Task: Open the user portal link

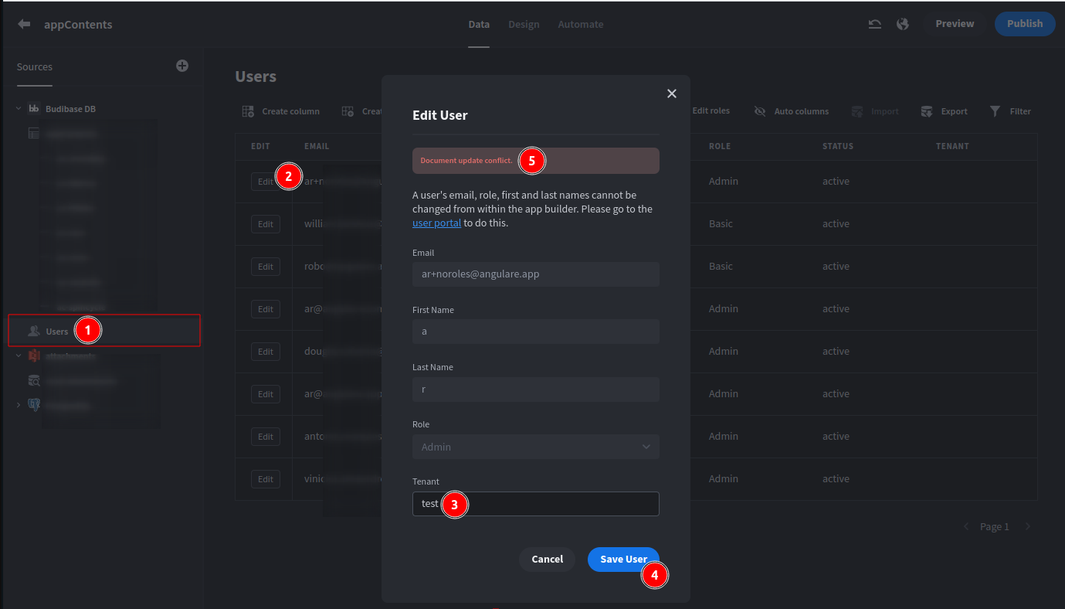Action: [x=436, y=223]
